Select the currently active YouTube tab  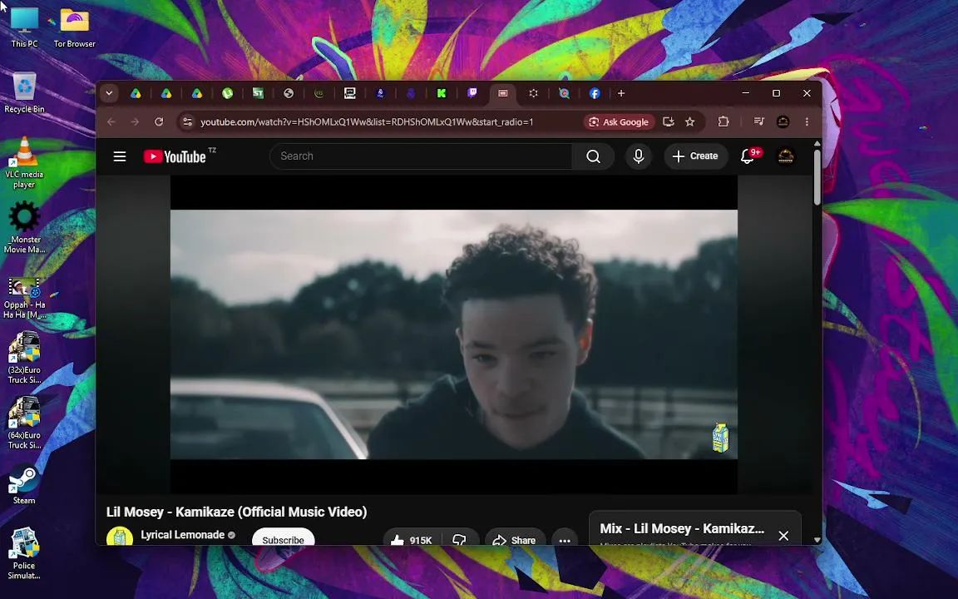tap(503, 93)
